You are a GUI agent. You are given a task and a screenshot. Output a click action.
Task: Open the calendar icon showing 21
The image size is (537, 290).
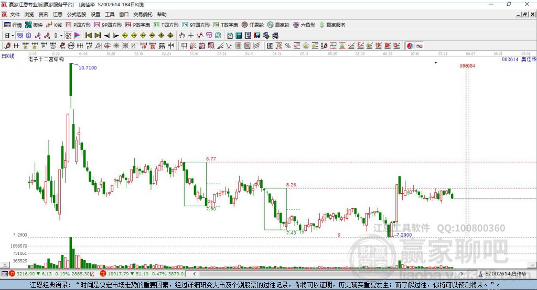[230, 36]
